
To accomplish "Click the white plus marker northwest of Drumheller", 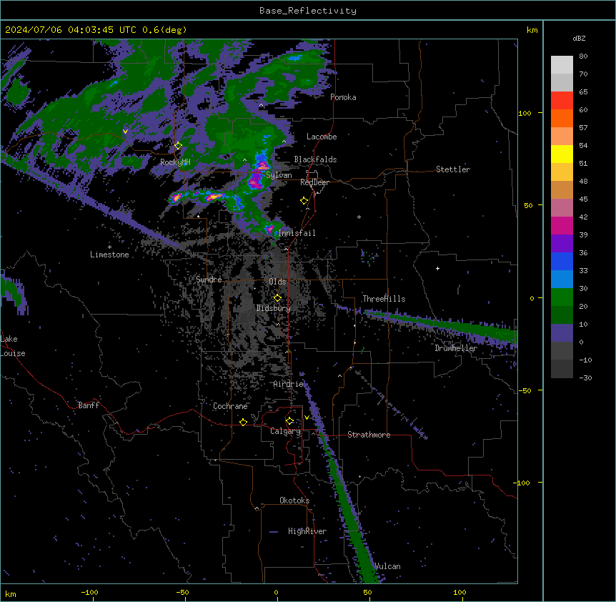I will click(437, 268).
